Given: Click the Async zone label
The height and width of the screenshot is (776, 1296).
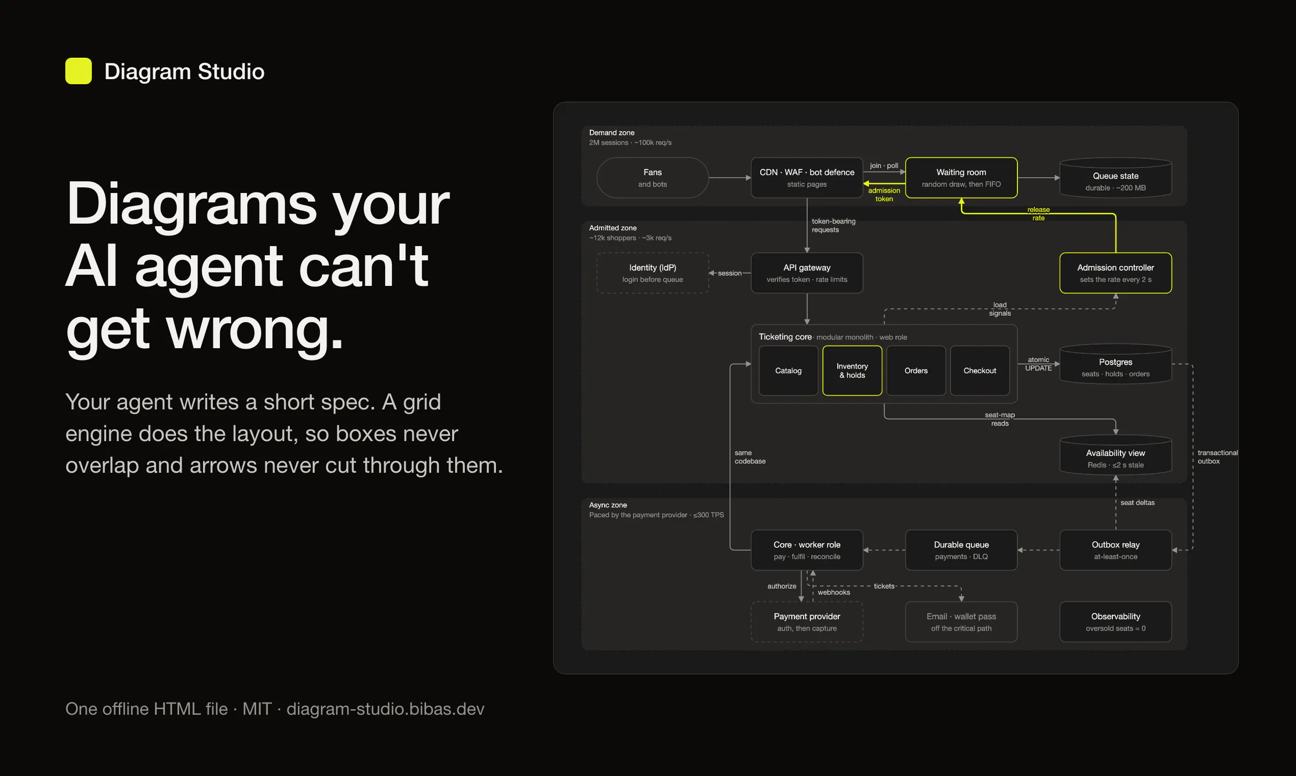Looking at the screenshot, I should tap(608, 505).
